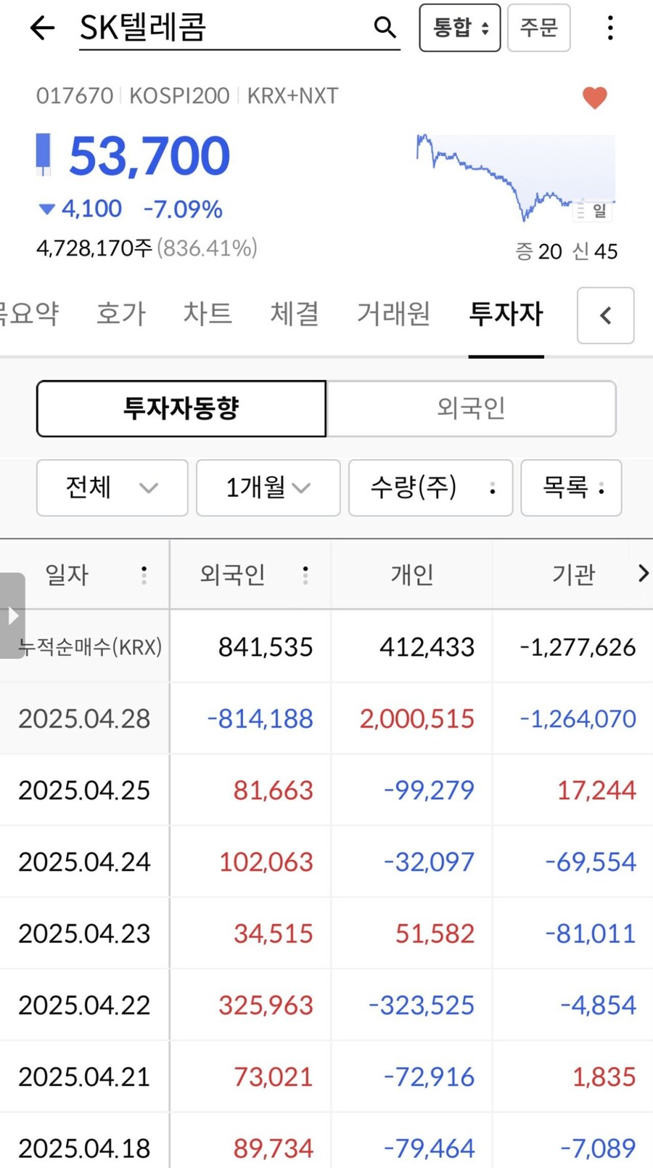Toggle to 외국인 investor view
The width and height of the screenshot is (653, 1168).
[471, 408]
